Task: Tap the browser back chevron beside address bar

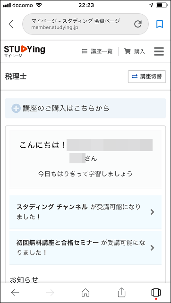Action: pyautogui.click(x=11, y=24)
